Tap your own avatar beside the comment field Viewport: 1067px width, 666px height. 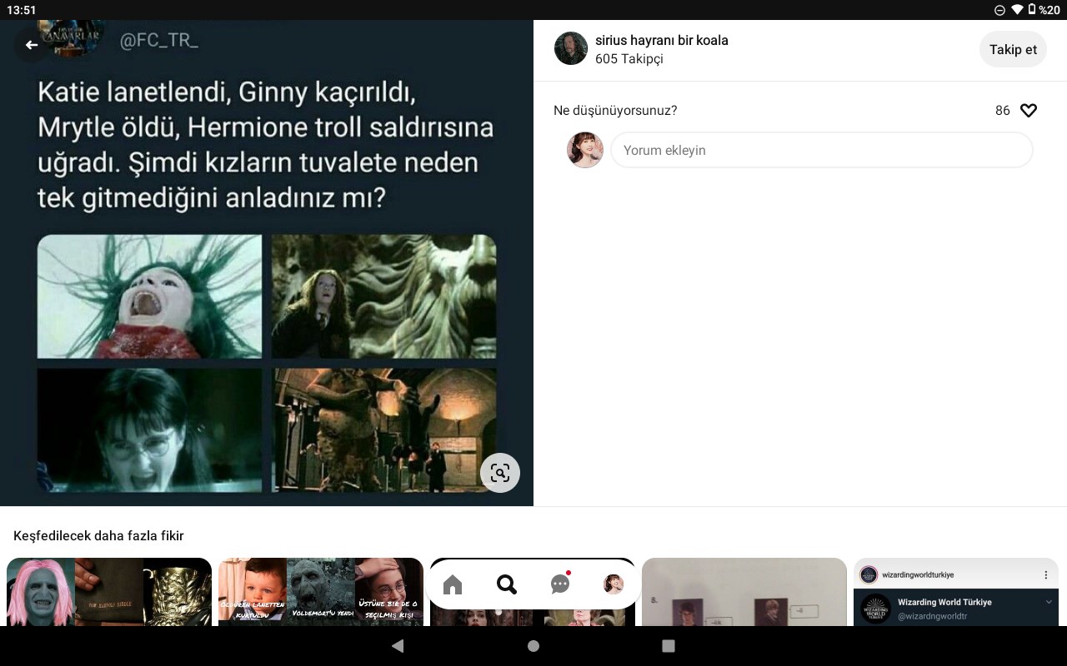click(x=585, y=150)
